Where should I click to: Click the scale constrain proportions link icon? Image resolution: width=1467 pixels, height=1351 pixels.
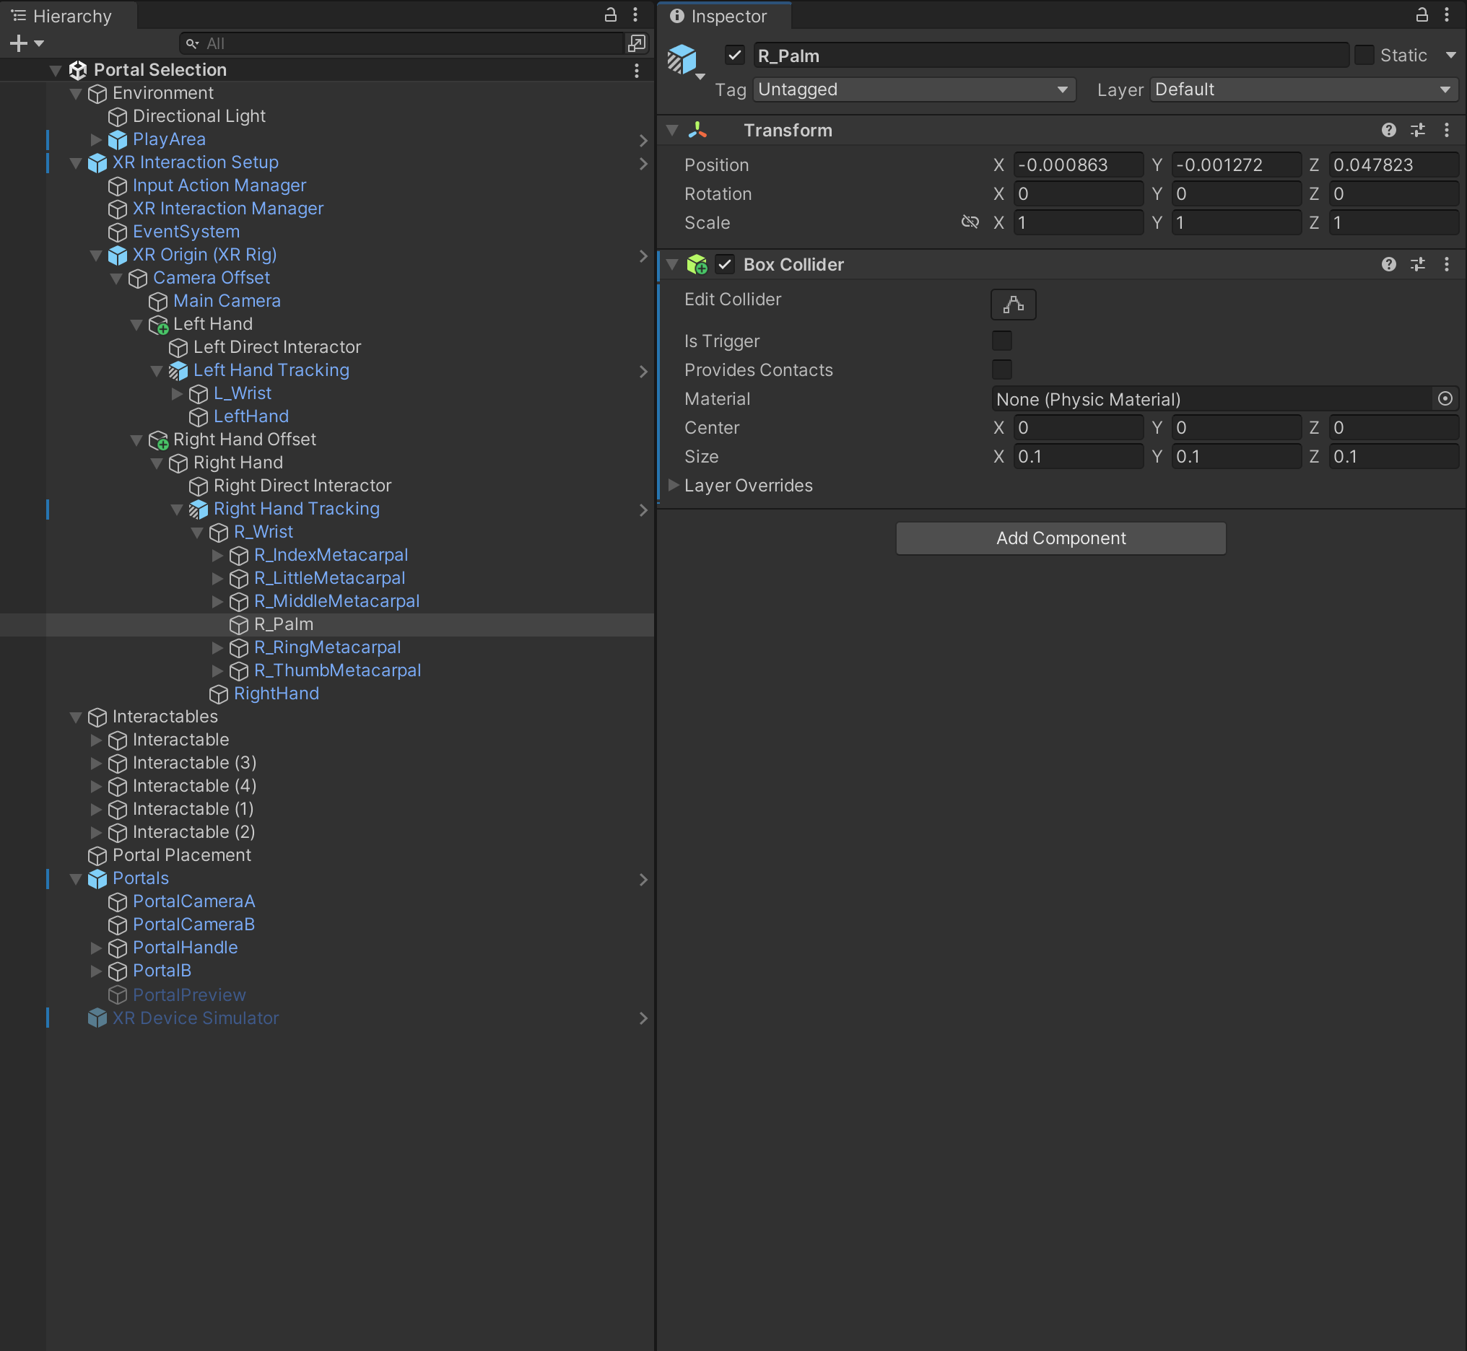[970, 222]
